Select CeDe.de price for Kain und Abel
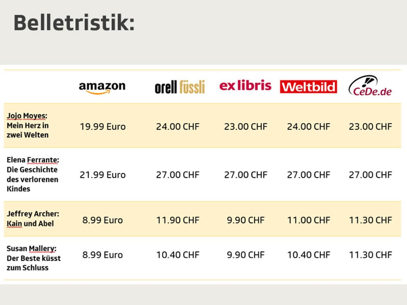The image size is (407, 305). [x=370, y=220]
